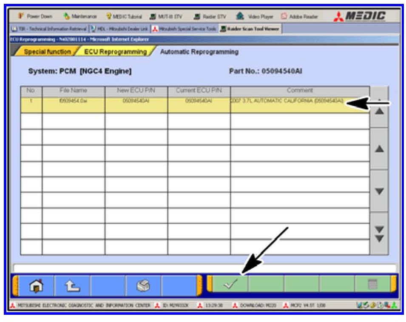
Task: Open Adobe Reader from the toolbar
Action: click(x=300, y=16)
